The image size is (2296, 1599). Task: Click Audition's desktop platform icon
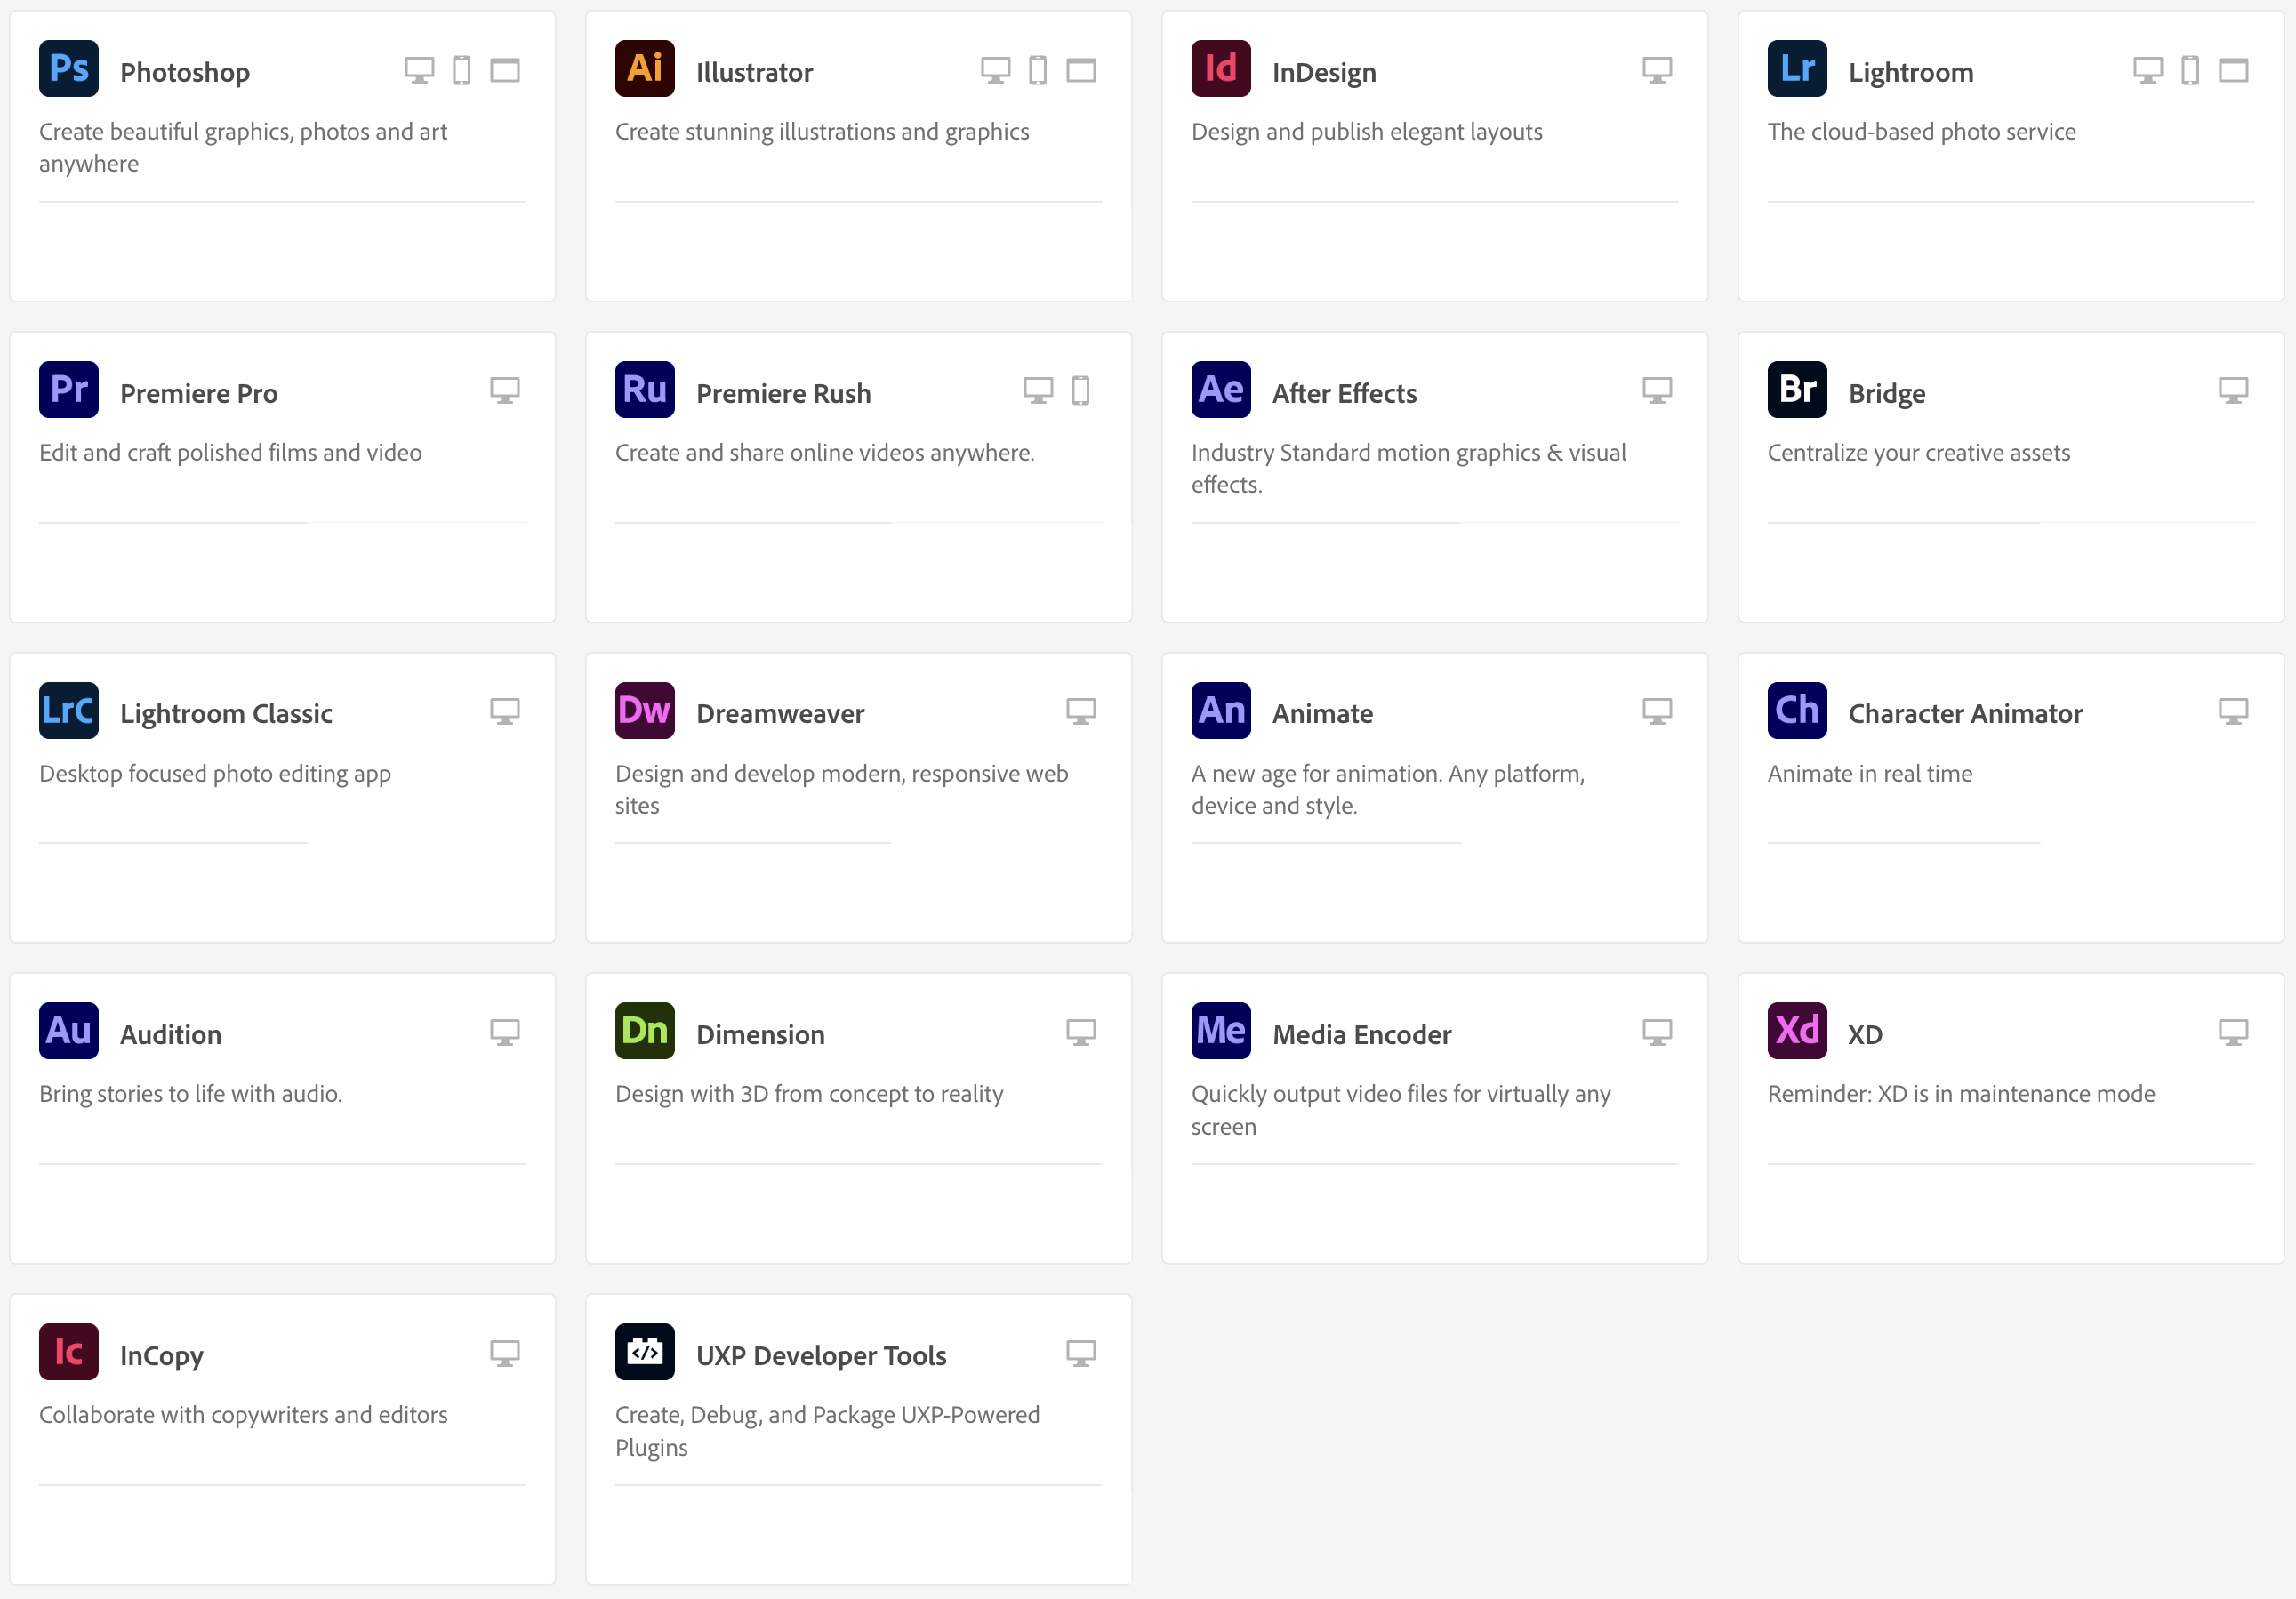click(x=505, y=1032)
